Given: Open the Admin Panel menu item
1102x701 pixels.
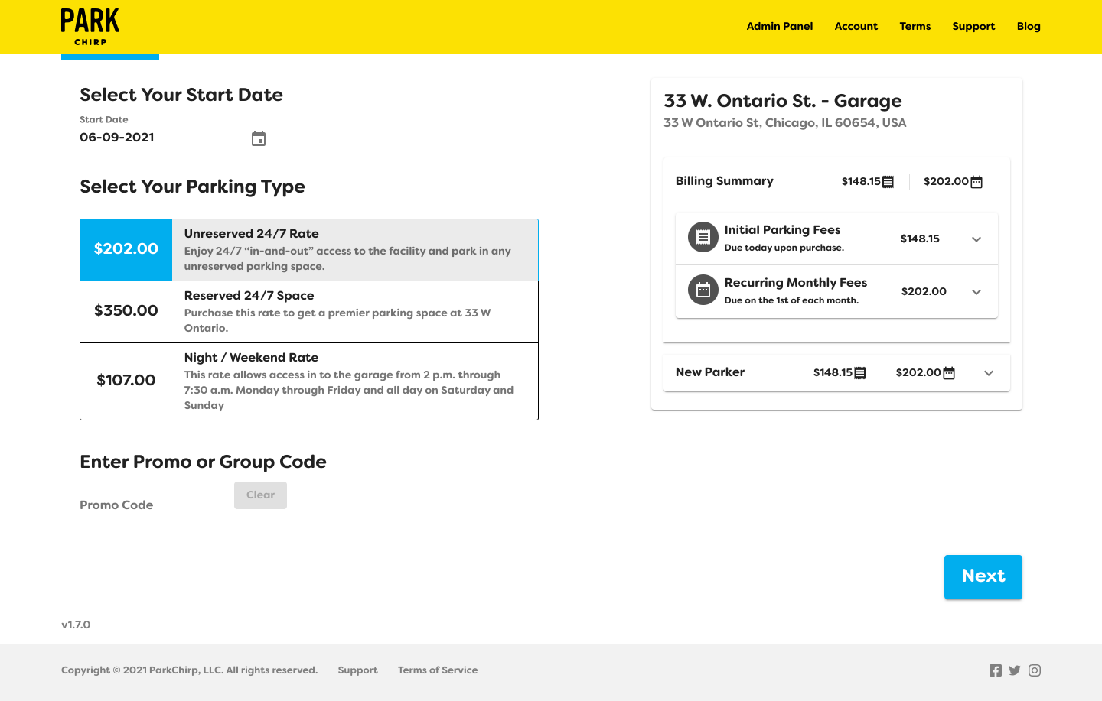Looking at the screenshot, I should pos(780,26).
